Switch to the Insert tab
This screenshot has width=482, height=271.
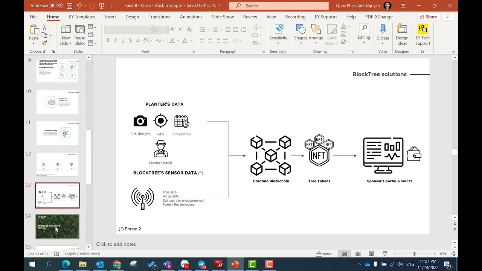(x=110, y=17)
